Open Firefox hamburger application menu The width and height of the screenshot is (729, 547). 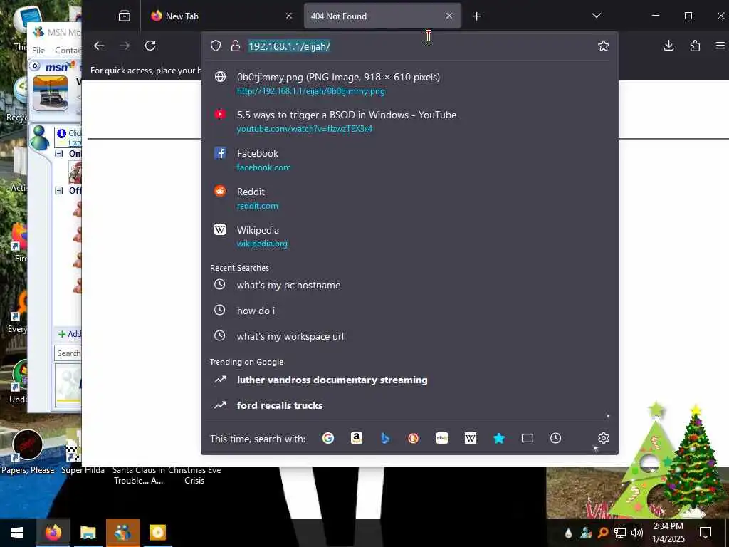720,46
